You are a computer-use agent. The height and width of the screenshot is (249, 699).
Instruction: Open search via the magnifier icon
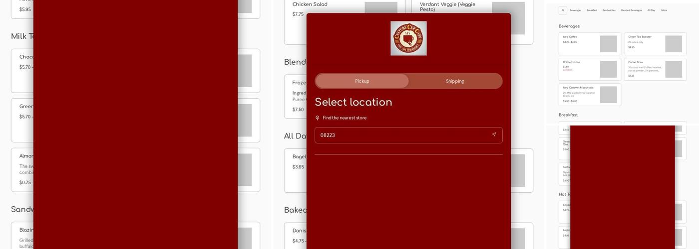(563, 10)
